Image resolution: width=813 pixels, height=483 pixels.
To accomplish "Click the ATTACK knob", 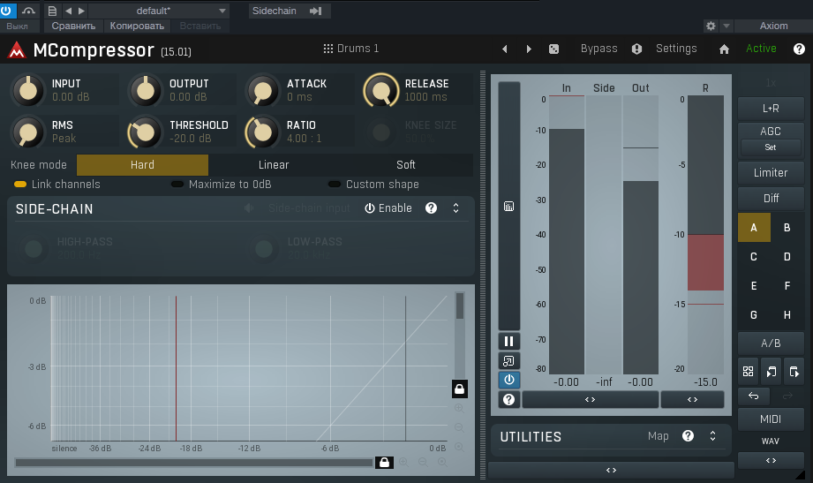I will [263, 90].
